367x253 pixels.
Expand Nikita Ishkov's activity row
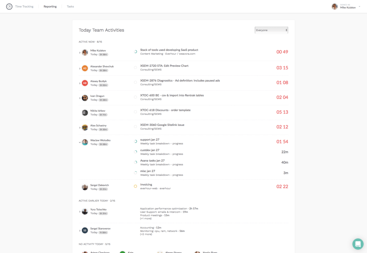(x=80, y=112)
